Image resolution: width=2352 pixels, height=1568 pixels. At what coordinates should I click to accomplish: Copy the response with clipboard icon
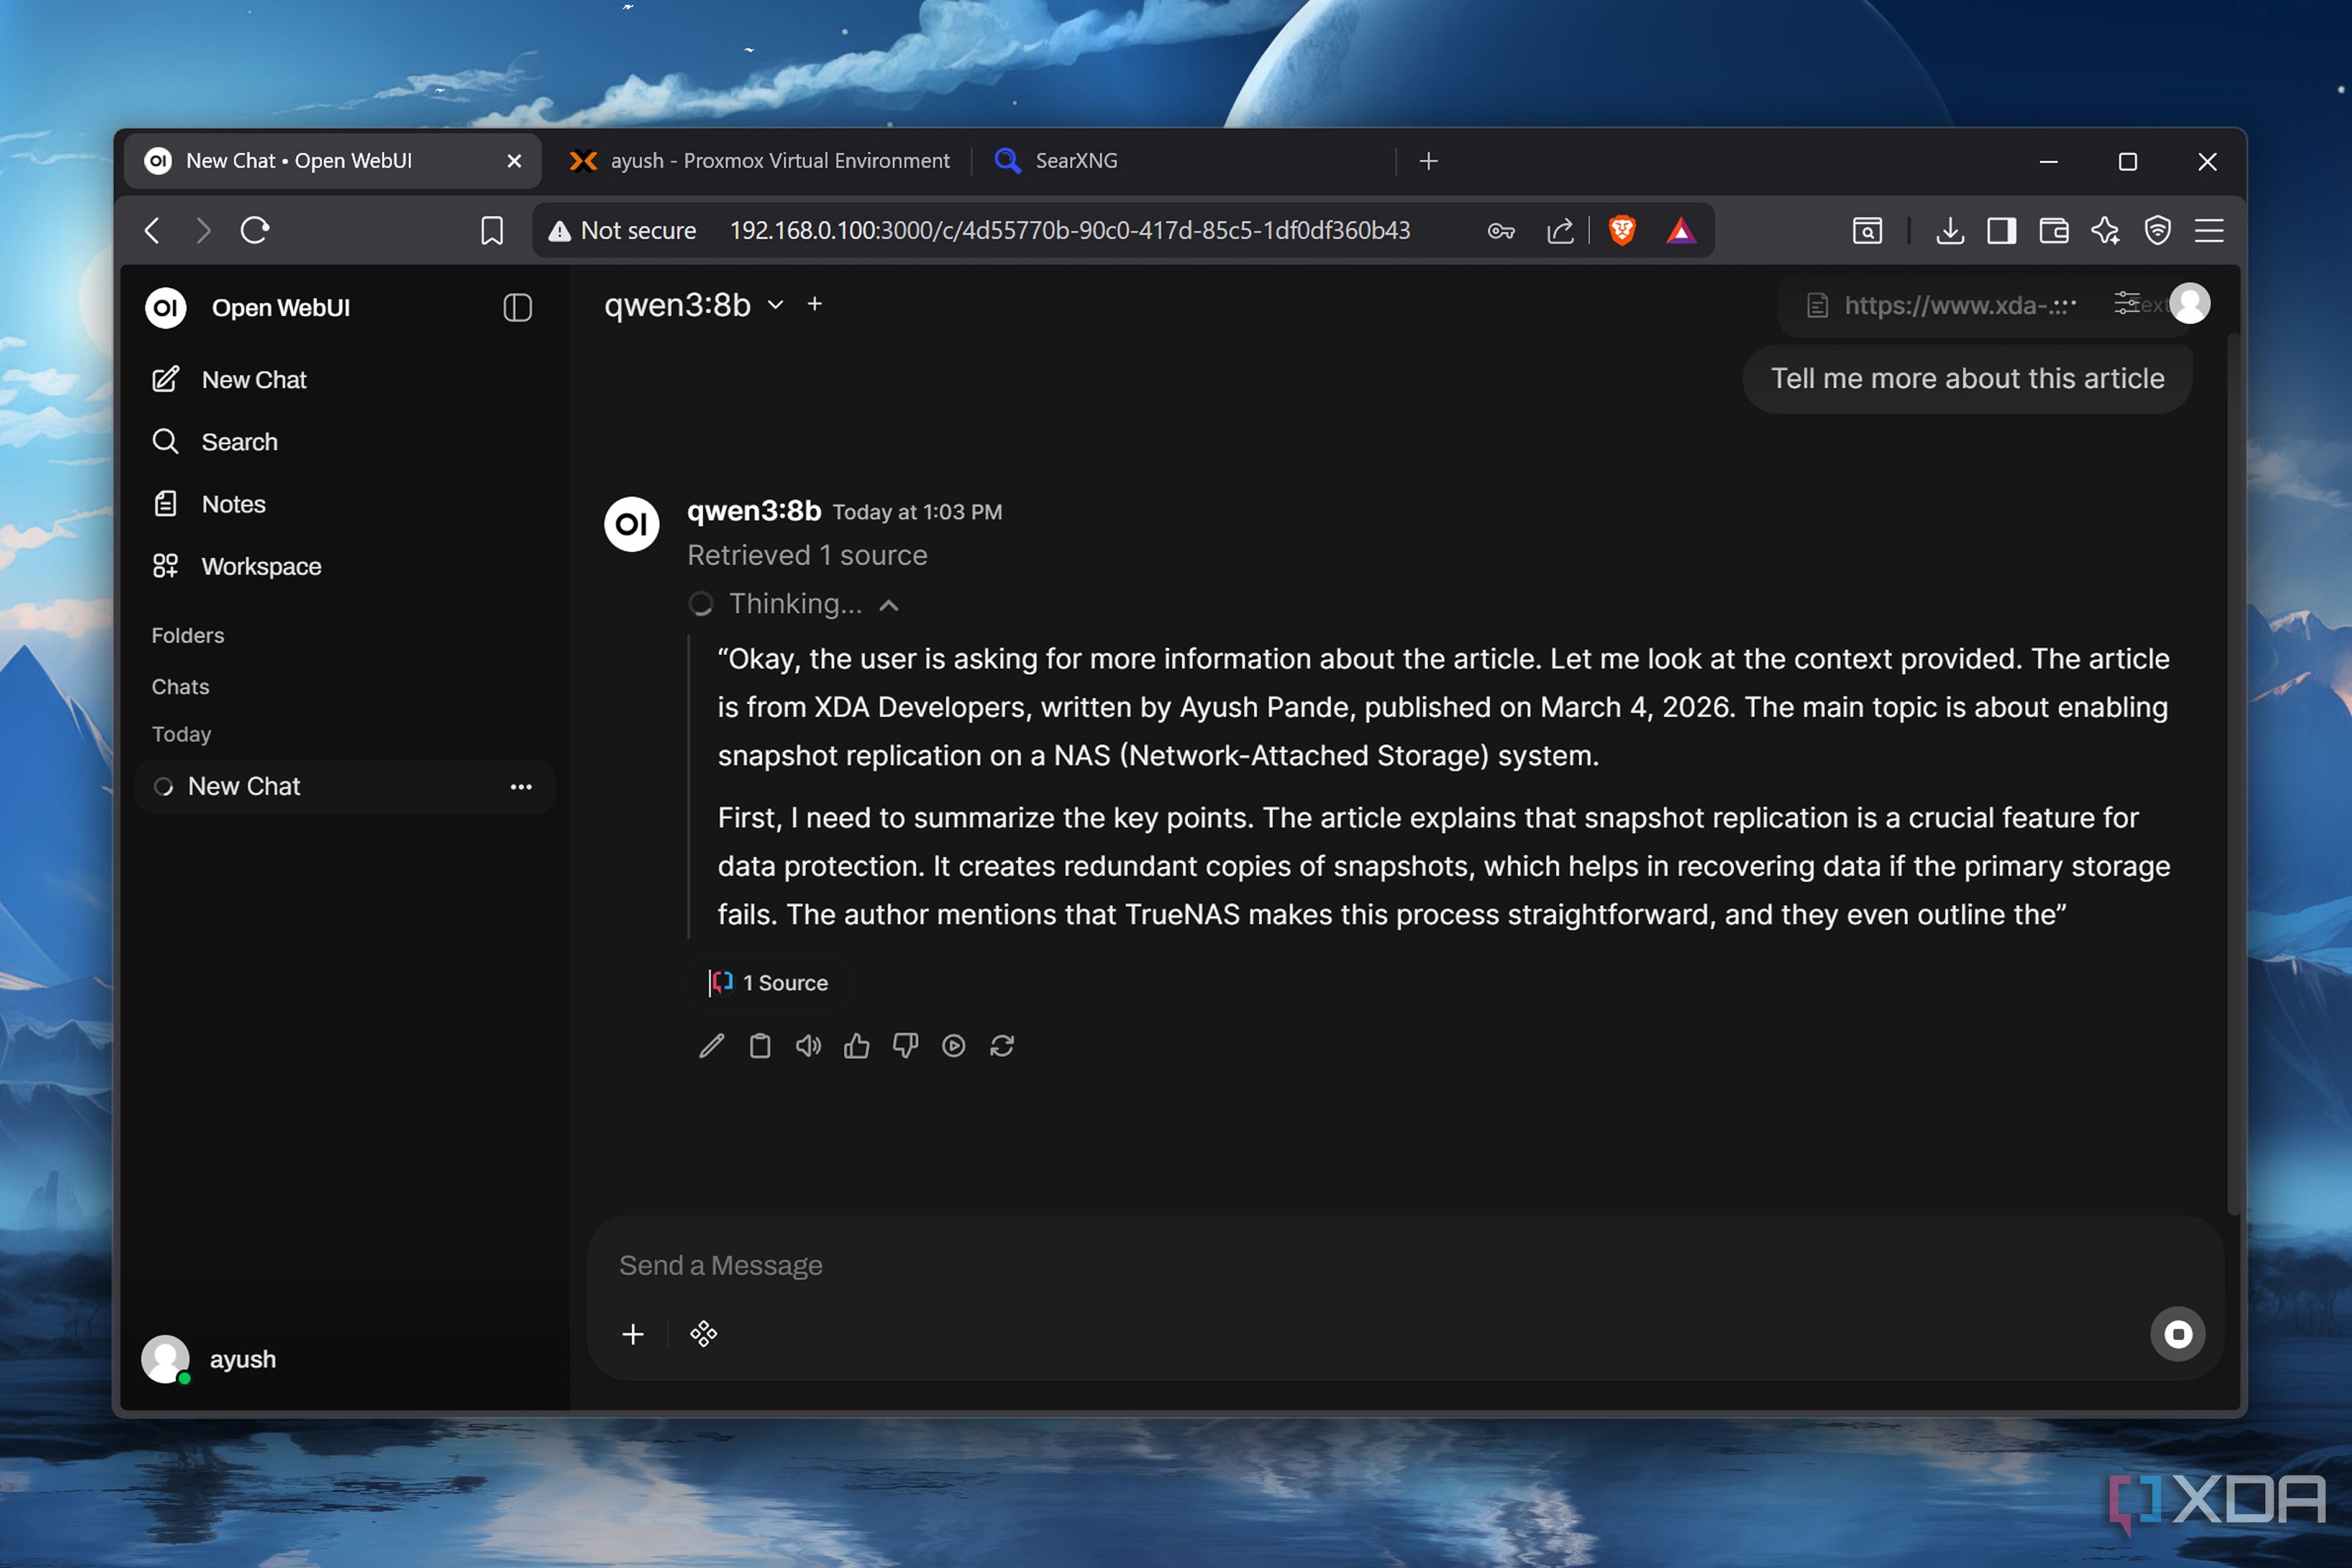(x=760, y=1046)
